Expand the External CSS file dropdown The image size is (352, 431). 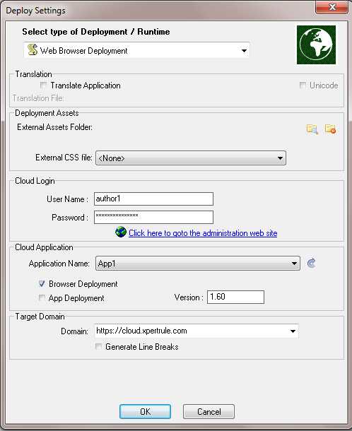pos(280,158)
